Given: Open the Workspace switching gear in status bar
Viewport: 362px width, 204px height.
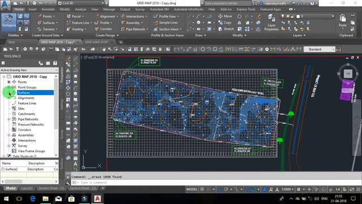Looking at the screenshot, I should point(299,189).
